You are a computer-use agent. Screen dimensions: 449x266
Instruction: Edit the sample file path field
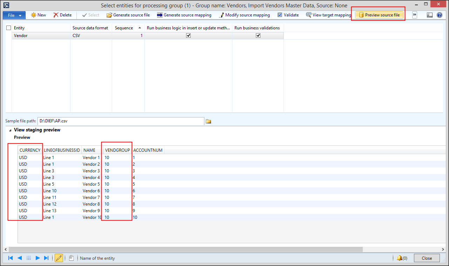coord(121,121)
